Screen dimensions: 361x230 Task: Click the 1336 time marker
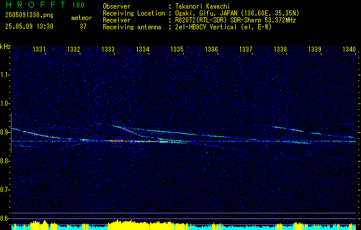point(212,49)
